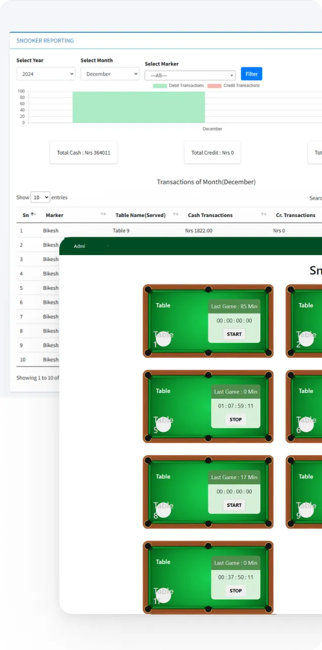Expand the Select Marker combo box
This screenshot has height=650, width=322.
[x=190, y=76]
